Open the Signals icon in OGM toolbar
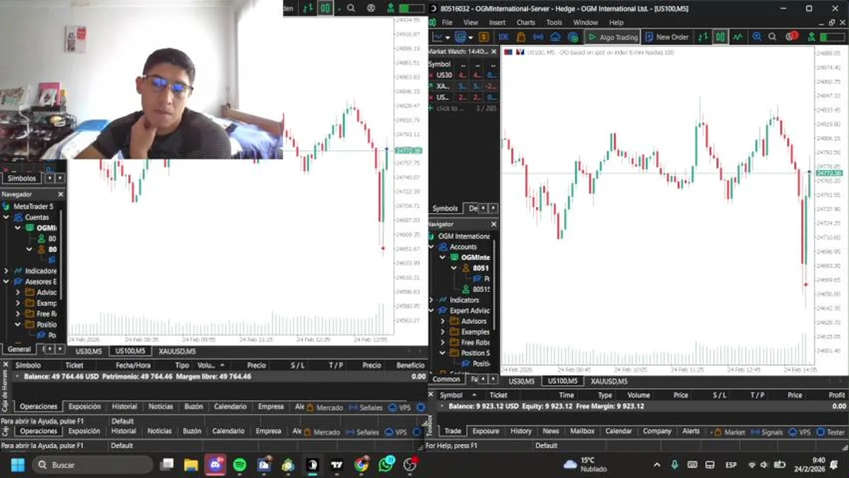Image resolution: width=849 pixels, height=478 pixels. click(538, 37)
